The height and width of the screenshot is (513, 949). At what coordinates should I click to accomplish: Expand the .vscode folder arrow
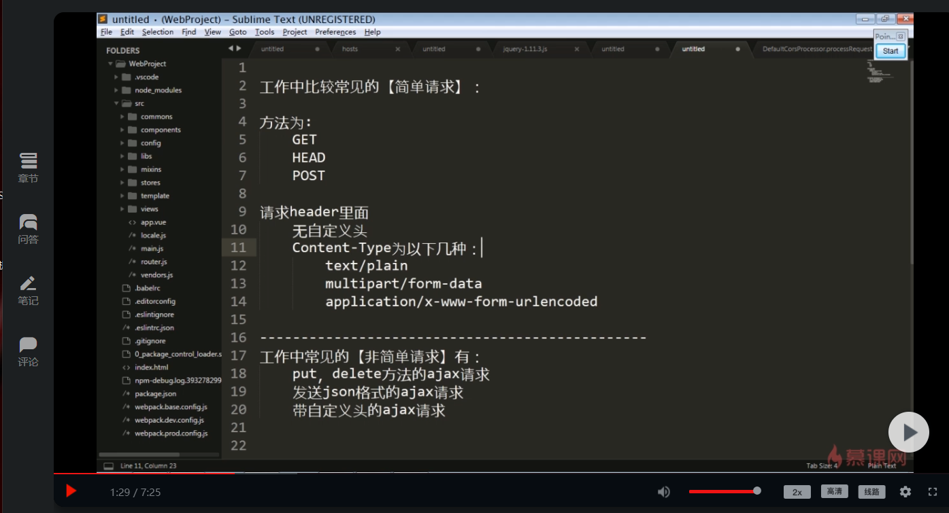(x=116, y=77)
